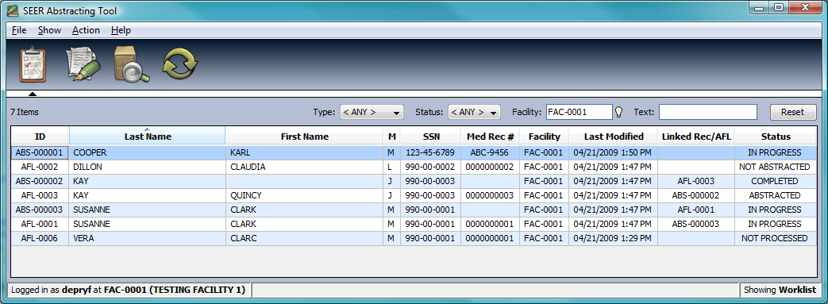Screen dimensions: 828x304
Task: Sort by SSN column header
Action: 430,137
